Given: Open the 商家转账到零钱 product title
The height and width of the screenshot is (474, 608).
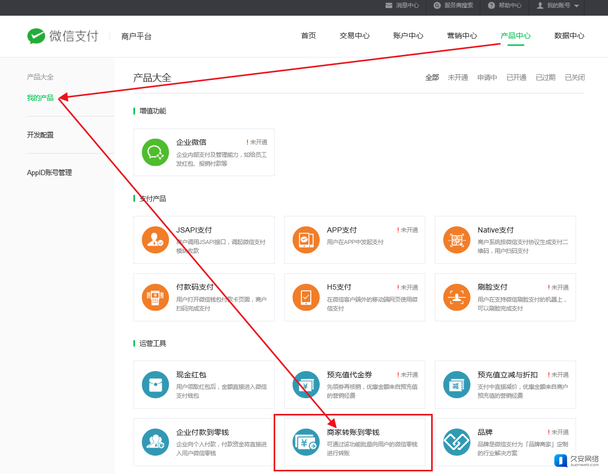Looking at the screenshot, I should [x=353, y=432].
